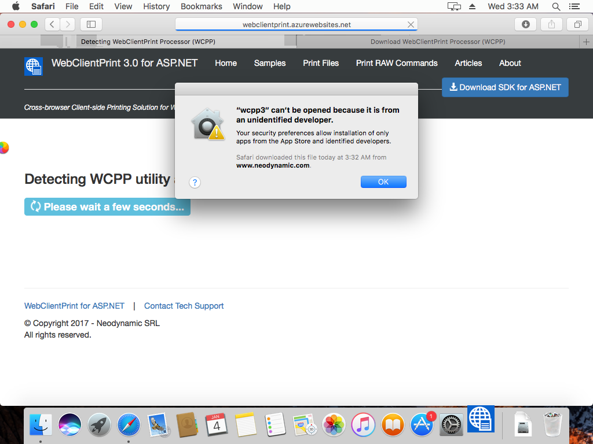Open the Print Files navigation link
Screen dimensions: 593x444
tap(321, 63)
